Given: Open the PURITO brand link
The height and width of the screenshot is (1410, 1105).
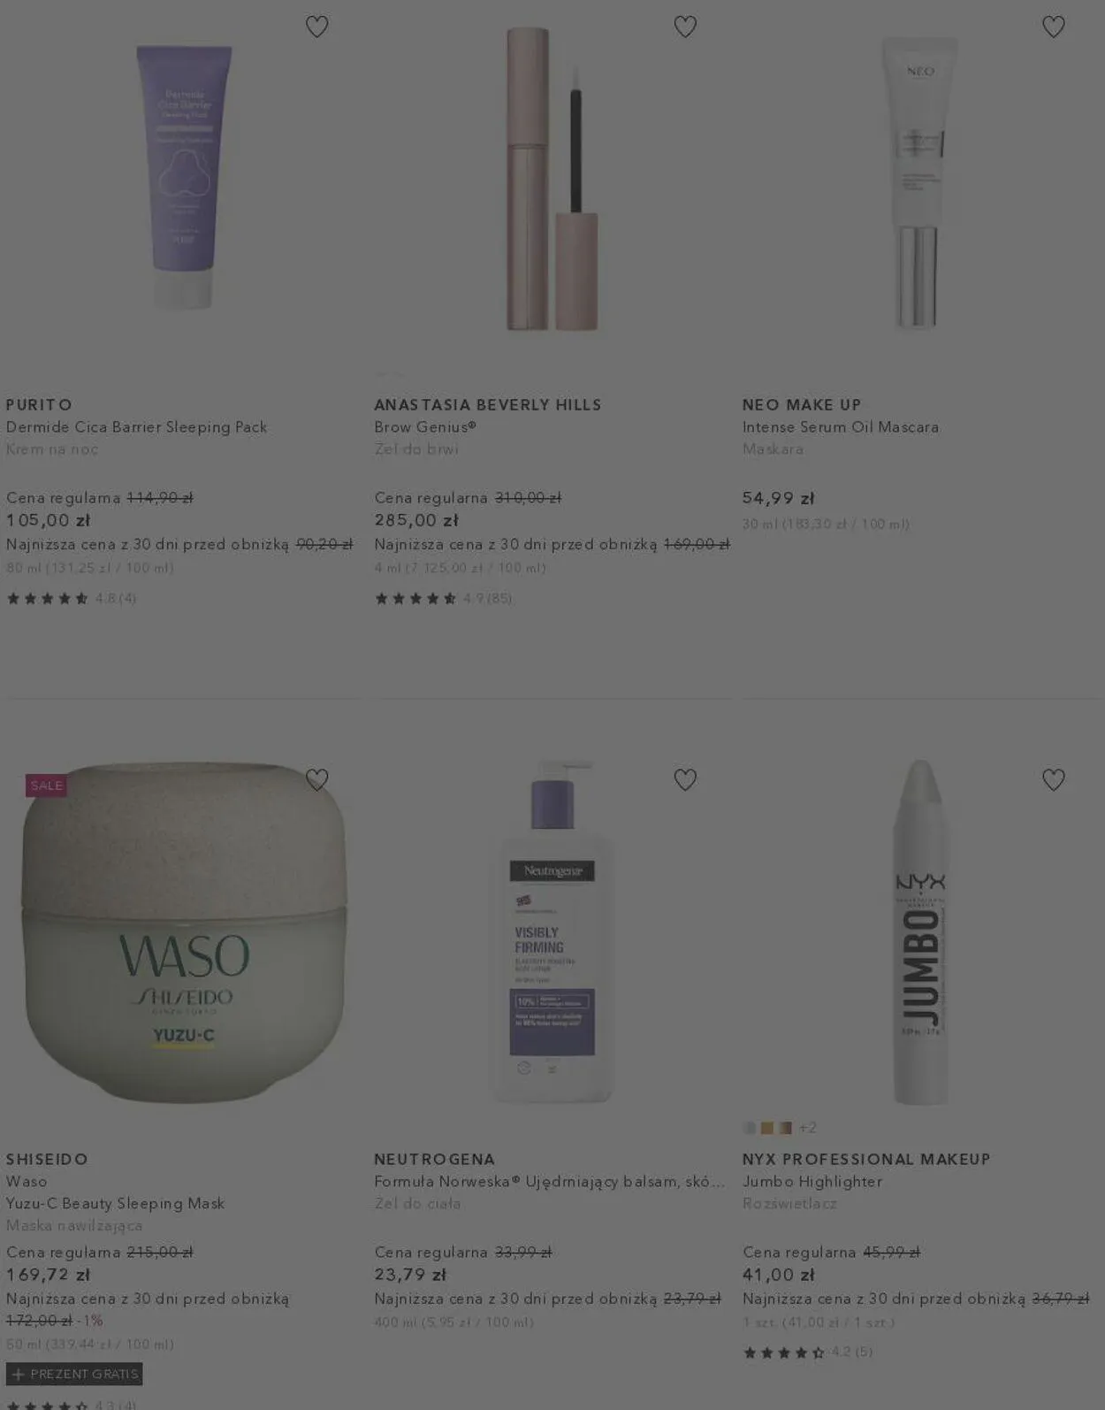Looking at the screenshot, I should coord(39,404).
